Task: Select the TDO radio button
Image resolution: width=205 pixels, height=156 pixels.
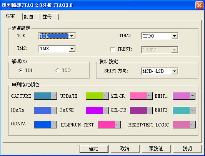Action: pyautogui.click(x=58, y=71)
